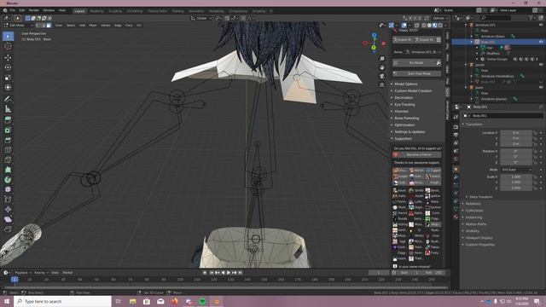546x307 pixels.
Task: Open the outliner filter funnel icon
Action: pos(531,17)
